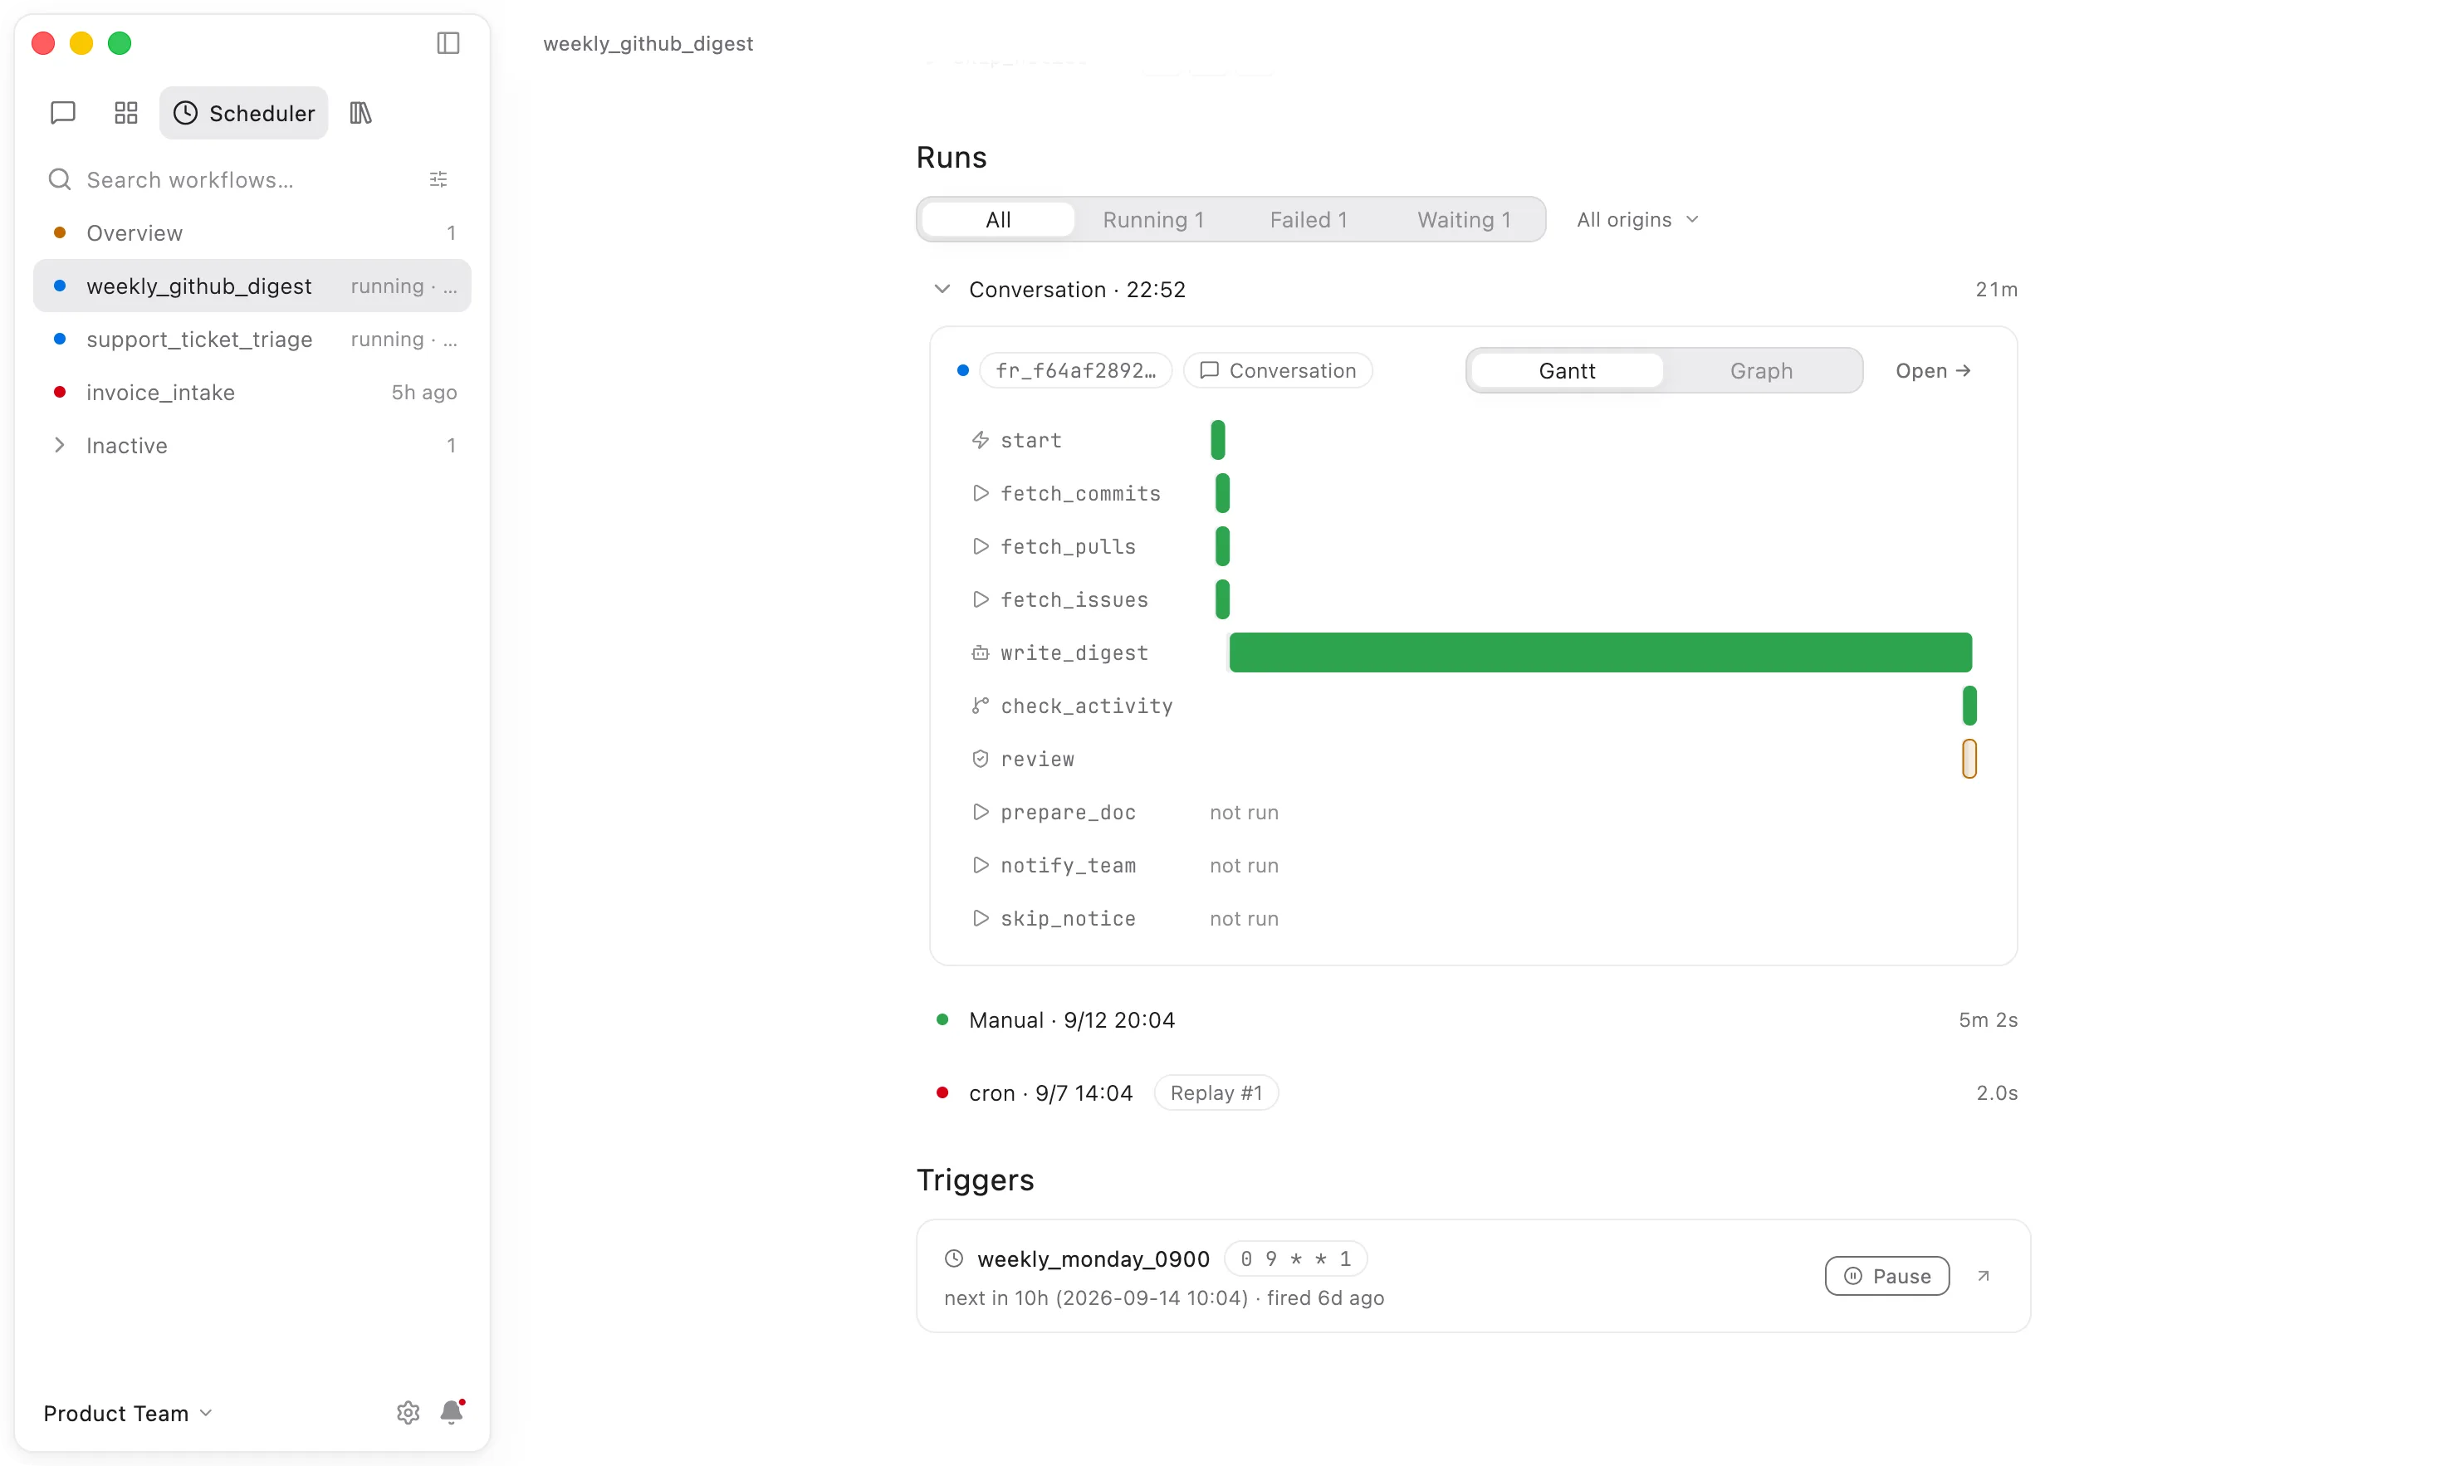
Task: Collapse the Conversation 22:52 run
Action: click(942, 288)
